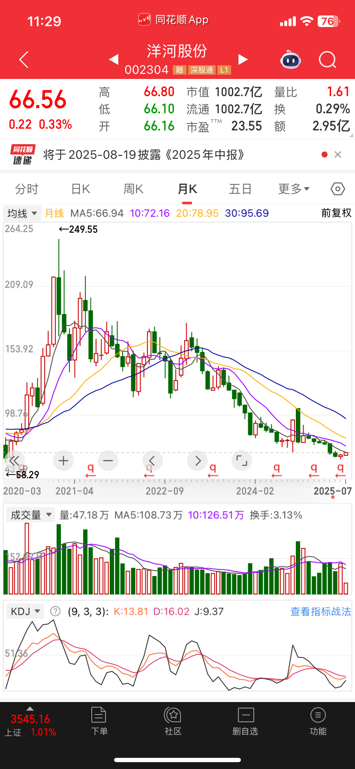355x769 pixels.
Task: Open search with the magnifier icon
Action: 328,60
